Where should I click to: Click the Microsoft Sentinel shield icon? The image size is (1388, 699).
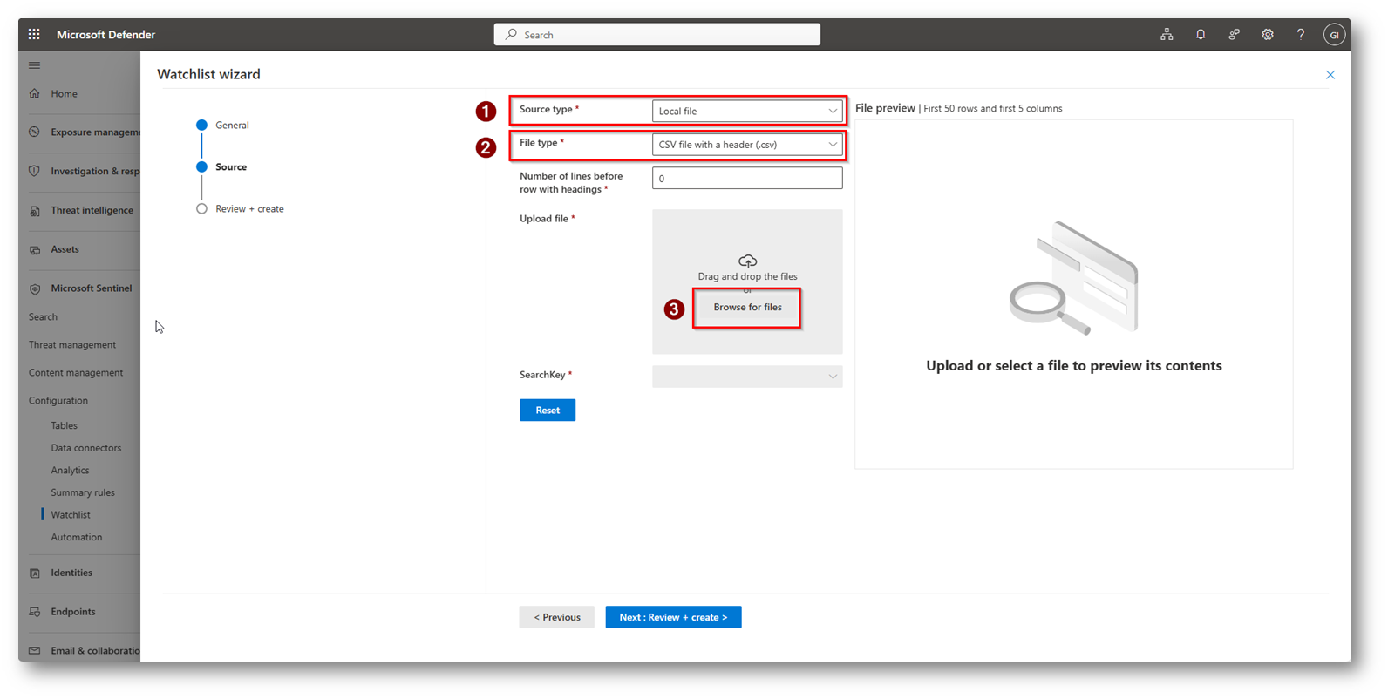[35, 288]
